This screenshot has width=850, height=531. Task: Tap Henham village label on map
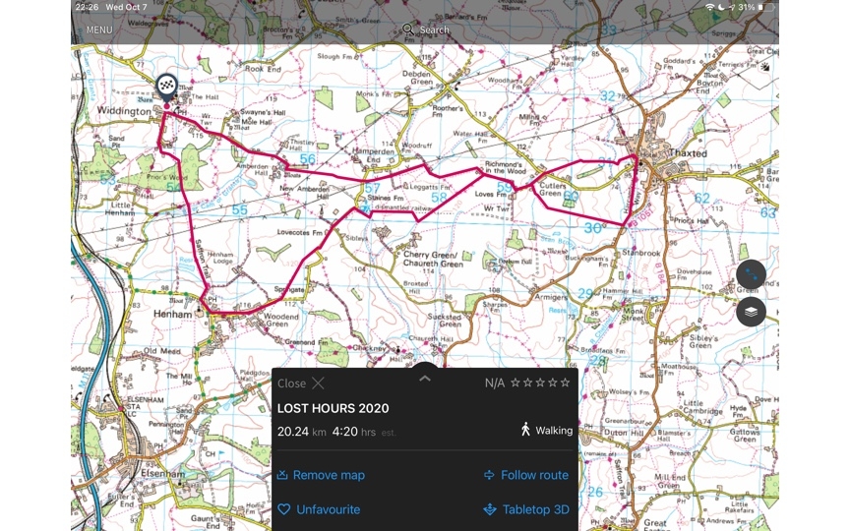tap(172, 315)
